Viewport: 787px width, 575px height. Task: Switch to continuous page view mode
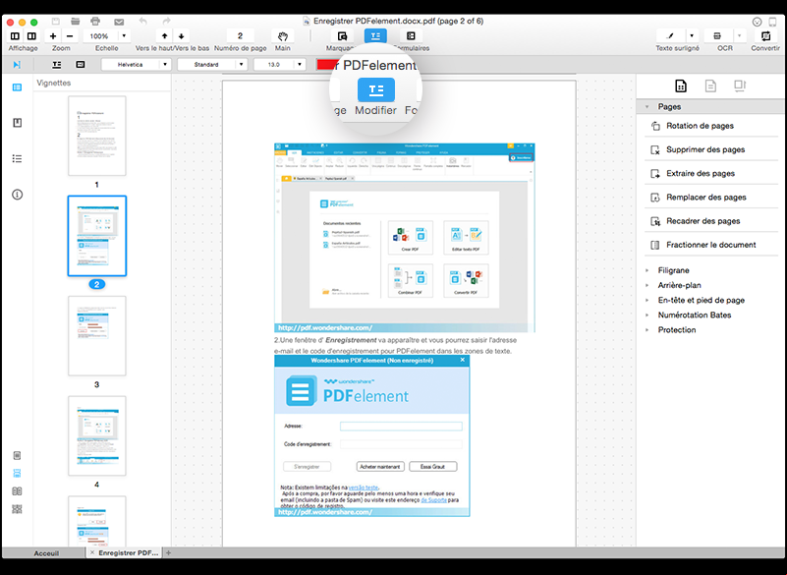point(17,473)
